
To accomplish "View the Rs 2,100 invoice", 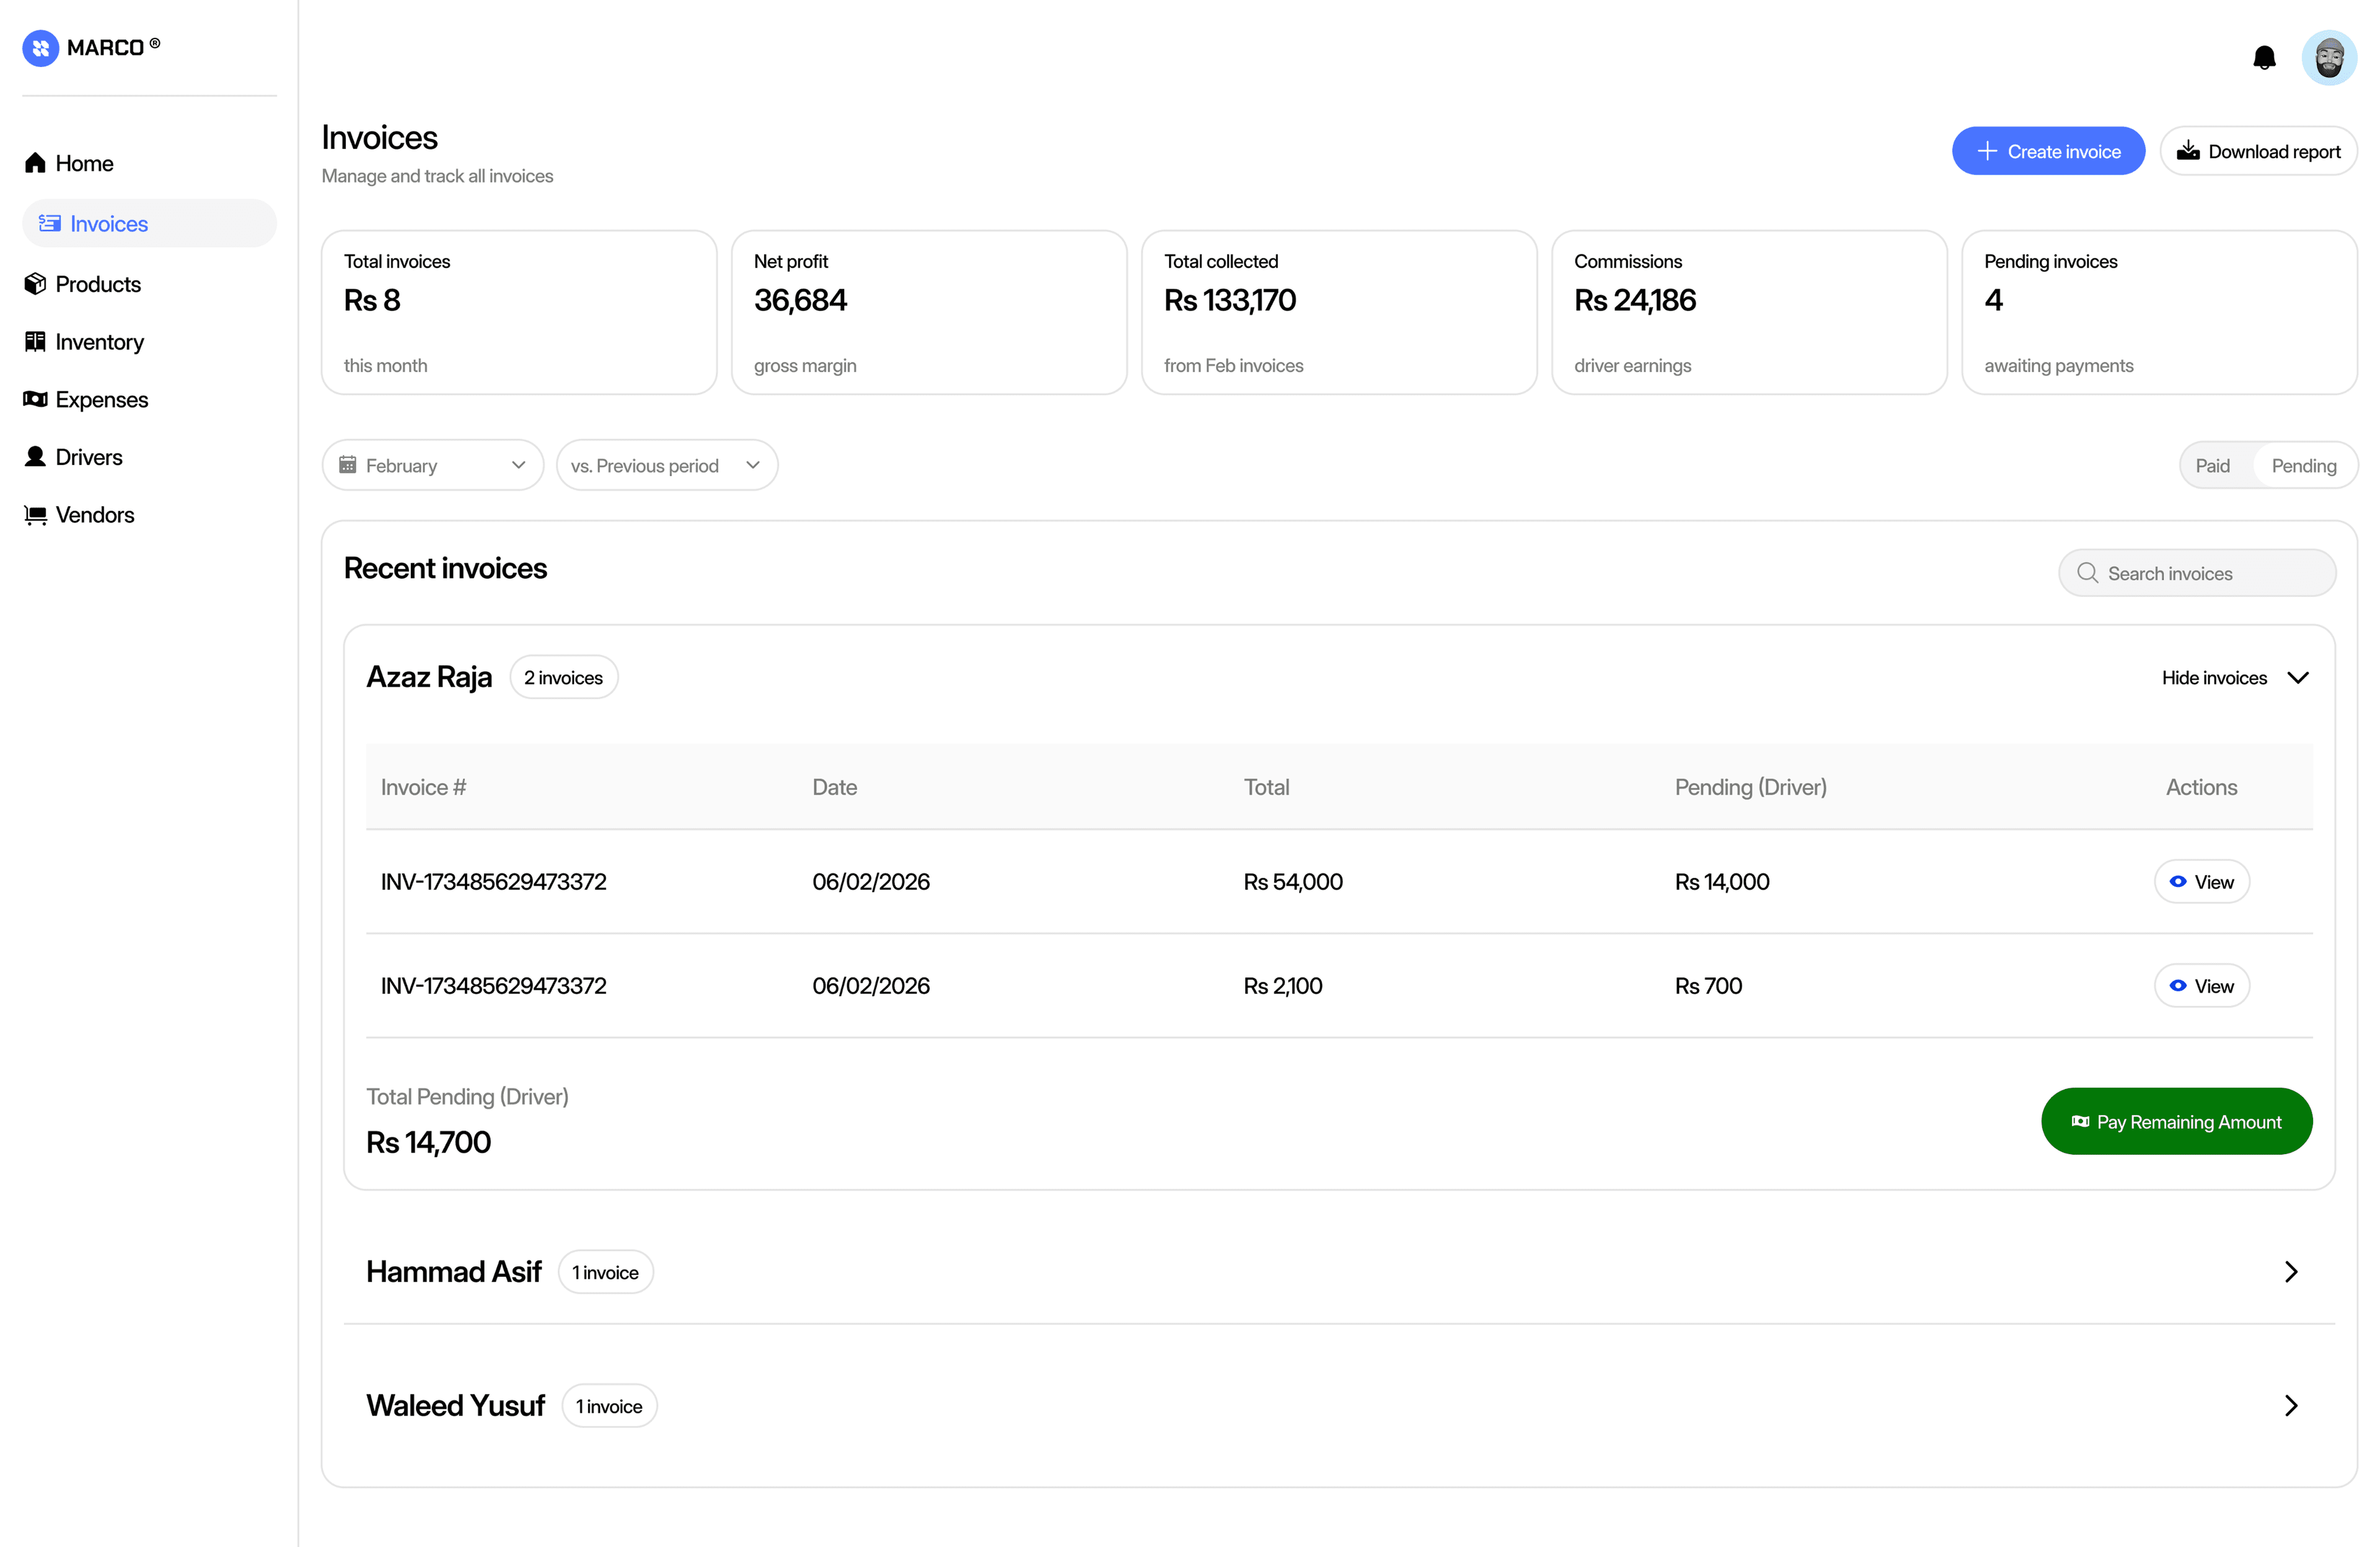I will tap(2201, 986).
